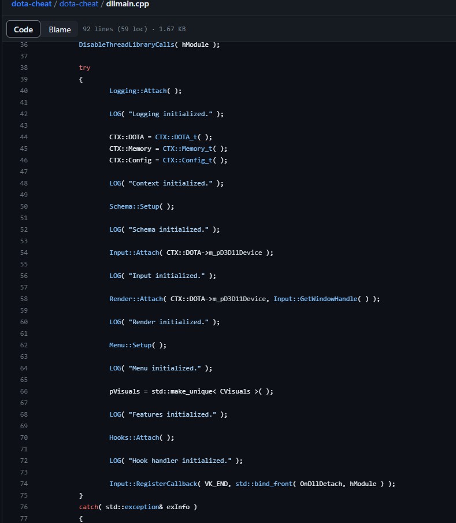Select line number 66 in gutter
The image size is (456, 523).
coord(24,391)
